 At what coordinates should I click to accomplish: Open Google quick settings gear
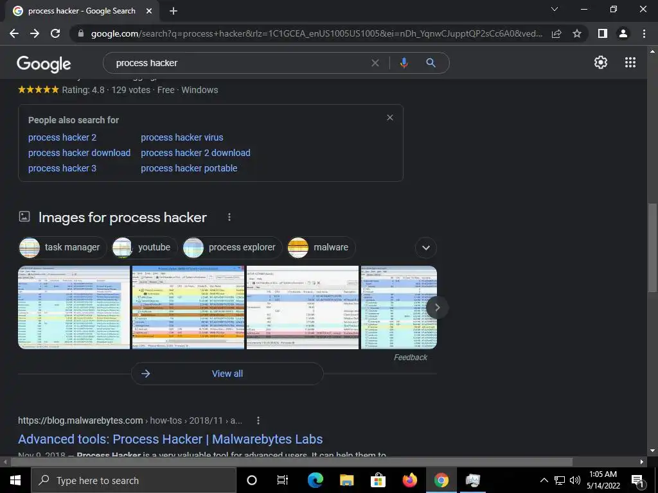pyautogui.click(x=601, y=62)
